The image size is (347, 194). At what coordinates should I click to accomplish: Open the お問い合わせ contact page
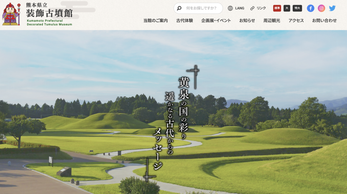324,20
